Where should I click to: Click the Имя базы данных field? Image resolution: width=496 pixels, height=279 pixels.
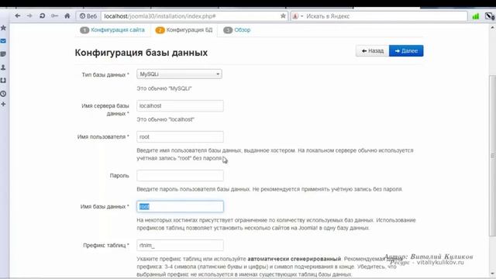(180, 207)
